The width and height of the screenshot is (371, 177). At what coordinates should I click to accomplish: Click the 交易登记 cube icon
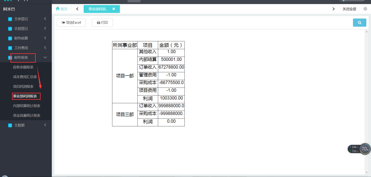[x=10, y=29]
